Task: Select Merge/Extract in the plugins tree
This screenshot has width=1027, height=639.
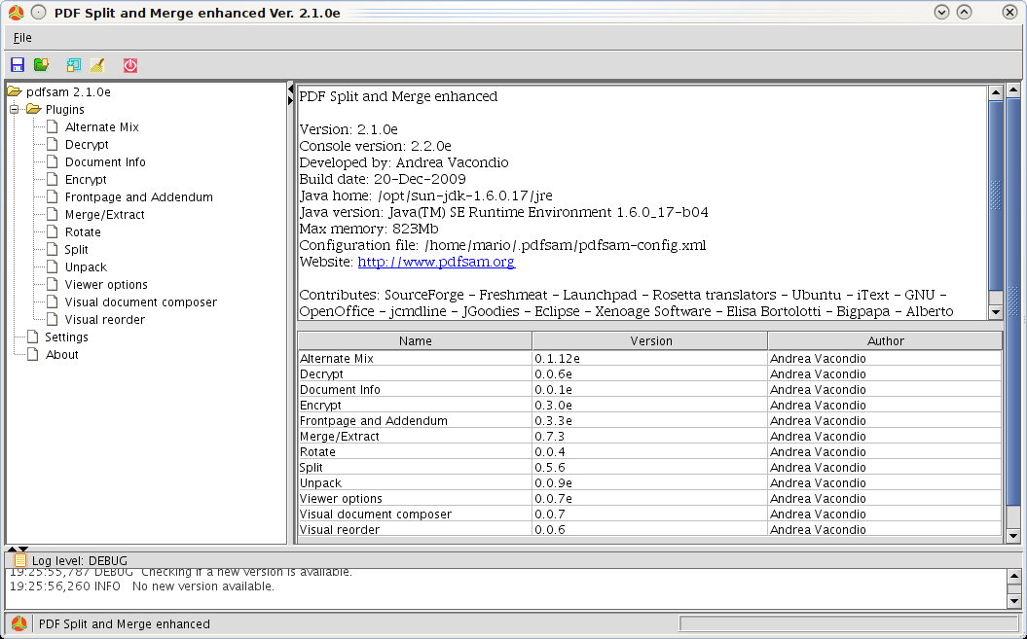Action: [x=104, y=215]
